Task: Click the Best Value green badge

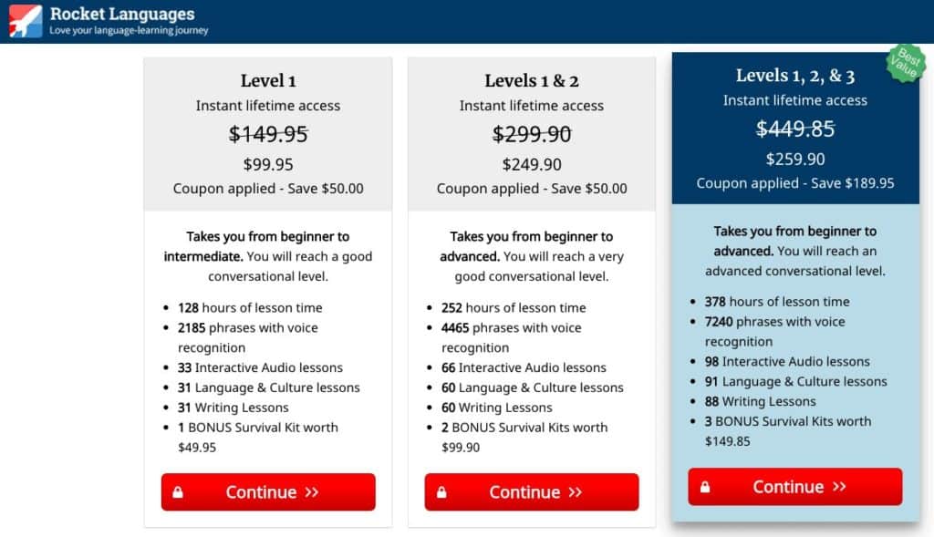Action: coord(906,63)
